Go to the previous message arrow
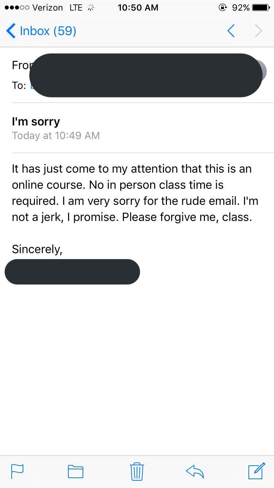 tap(231, 31)
